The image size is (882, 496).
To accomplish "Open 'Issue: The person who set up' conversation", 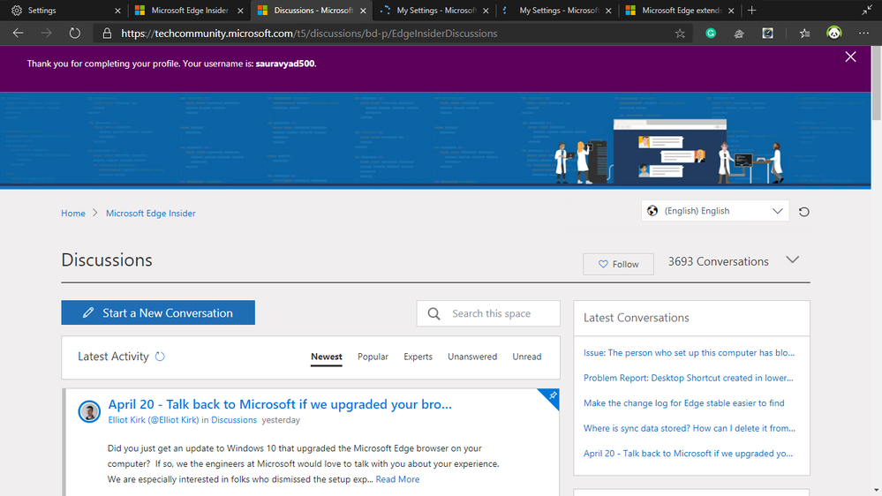I will 689,353.
